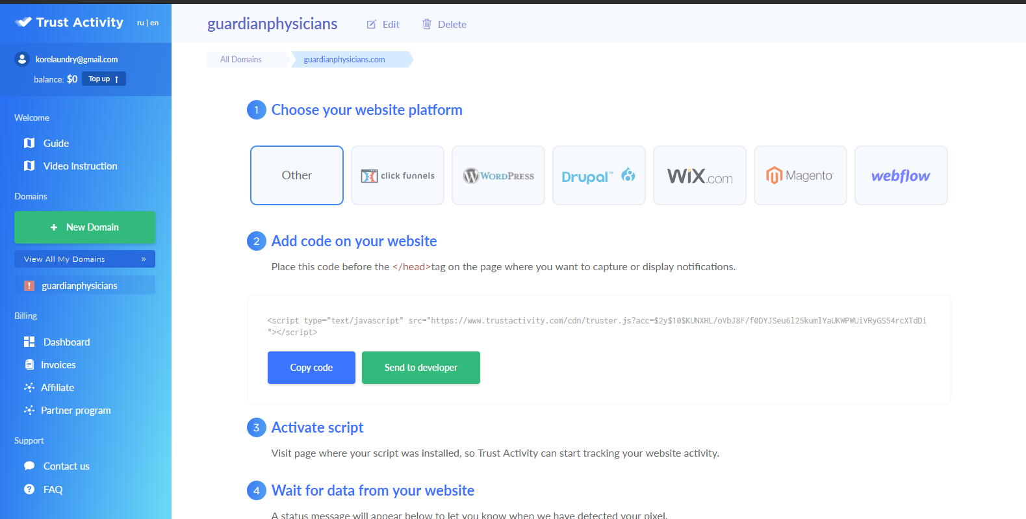Screen dimensions: 1026x519
Task: Go to the Affiliate section
Action: click(x=57, y=388)
